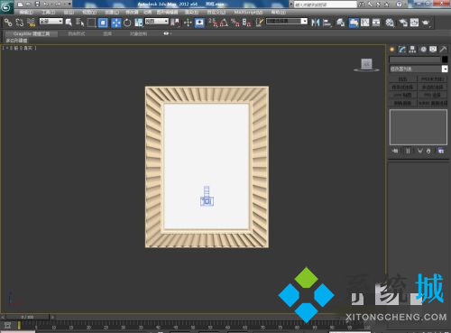Click the Use Pivot Point Center icon
Screen dimensions: 451x333
[175, 23]
